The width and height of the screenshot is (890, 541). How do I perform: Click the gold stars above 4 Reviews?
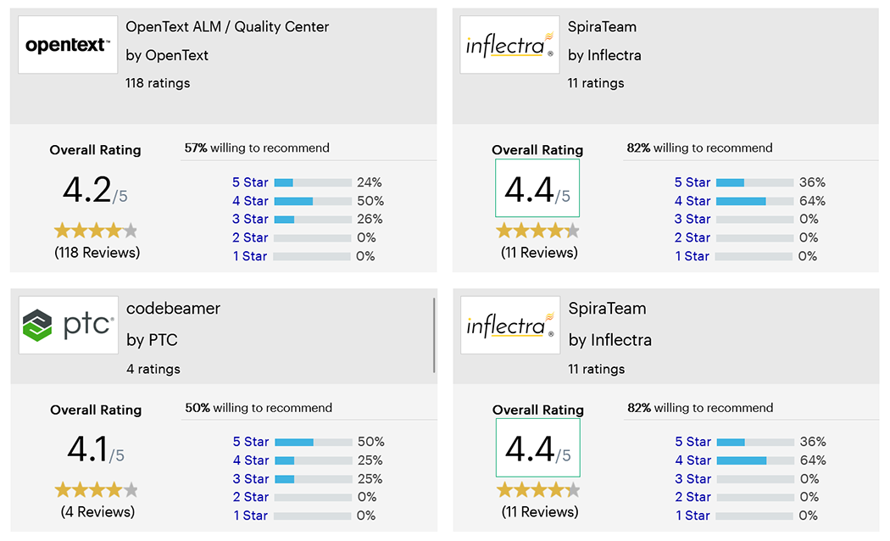(96, 490)
